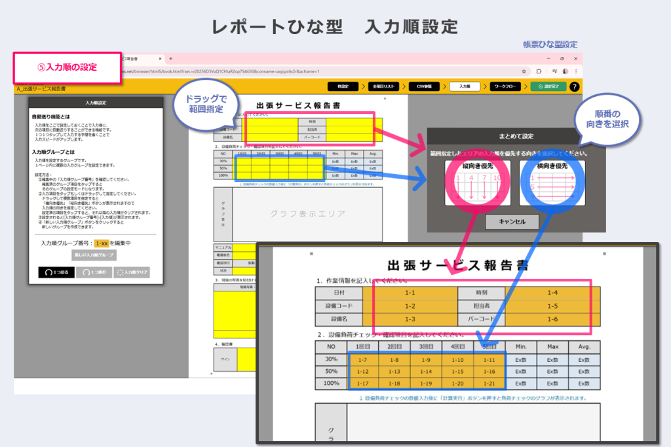
Task: Select input cell 1-2 beside 設備コード
Action: point(410,306)
